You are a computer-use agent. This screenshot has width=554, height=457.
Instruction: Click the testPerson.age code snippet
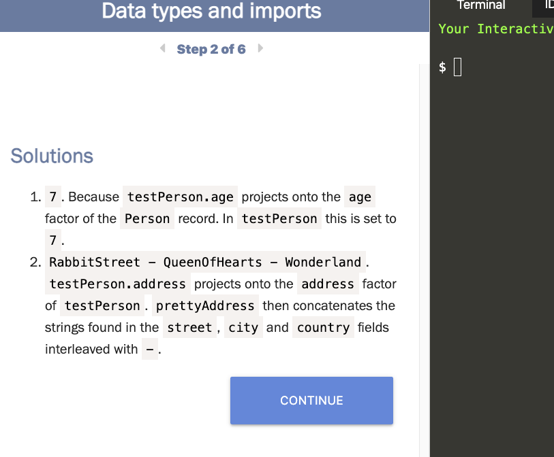point(181,197)
